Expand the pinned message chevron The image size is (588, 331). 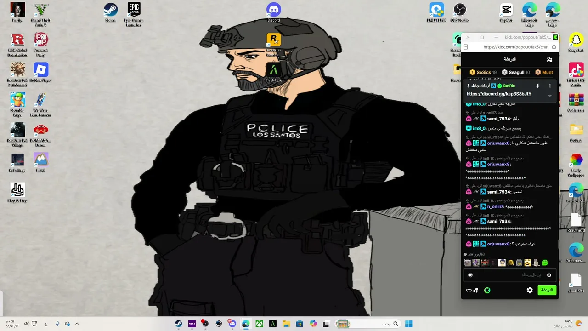550,95
